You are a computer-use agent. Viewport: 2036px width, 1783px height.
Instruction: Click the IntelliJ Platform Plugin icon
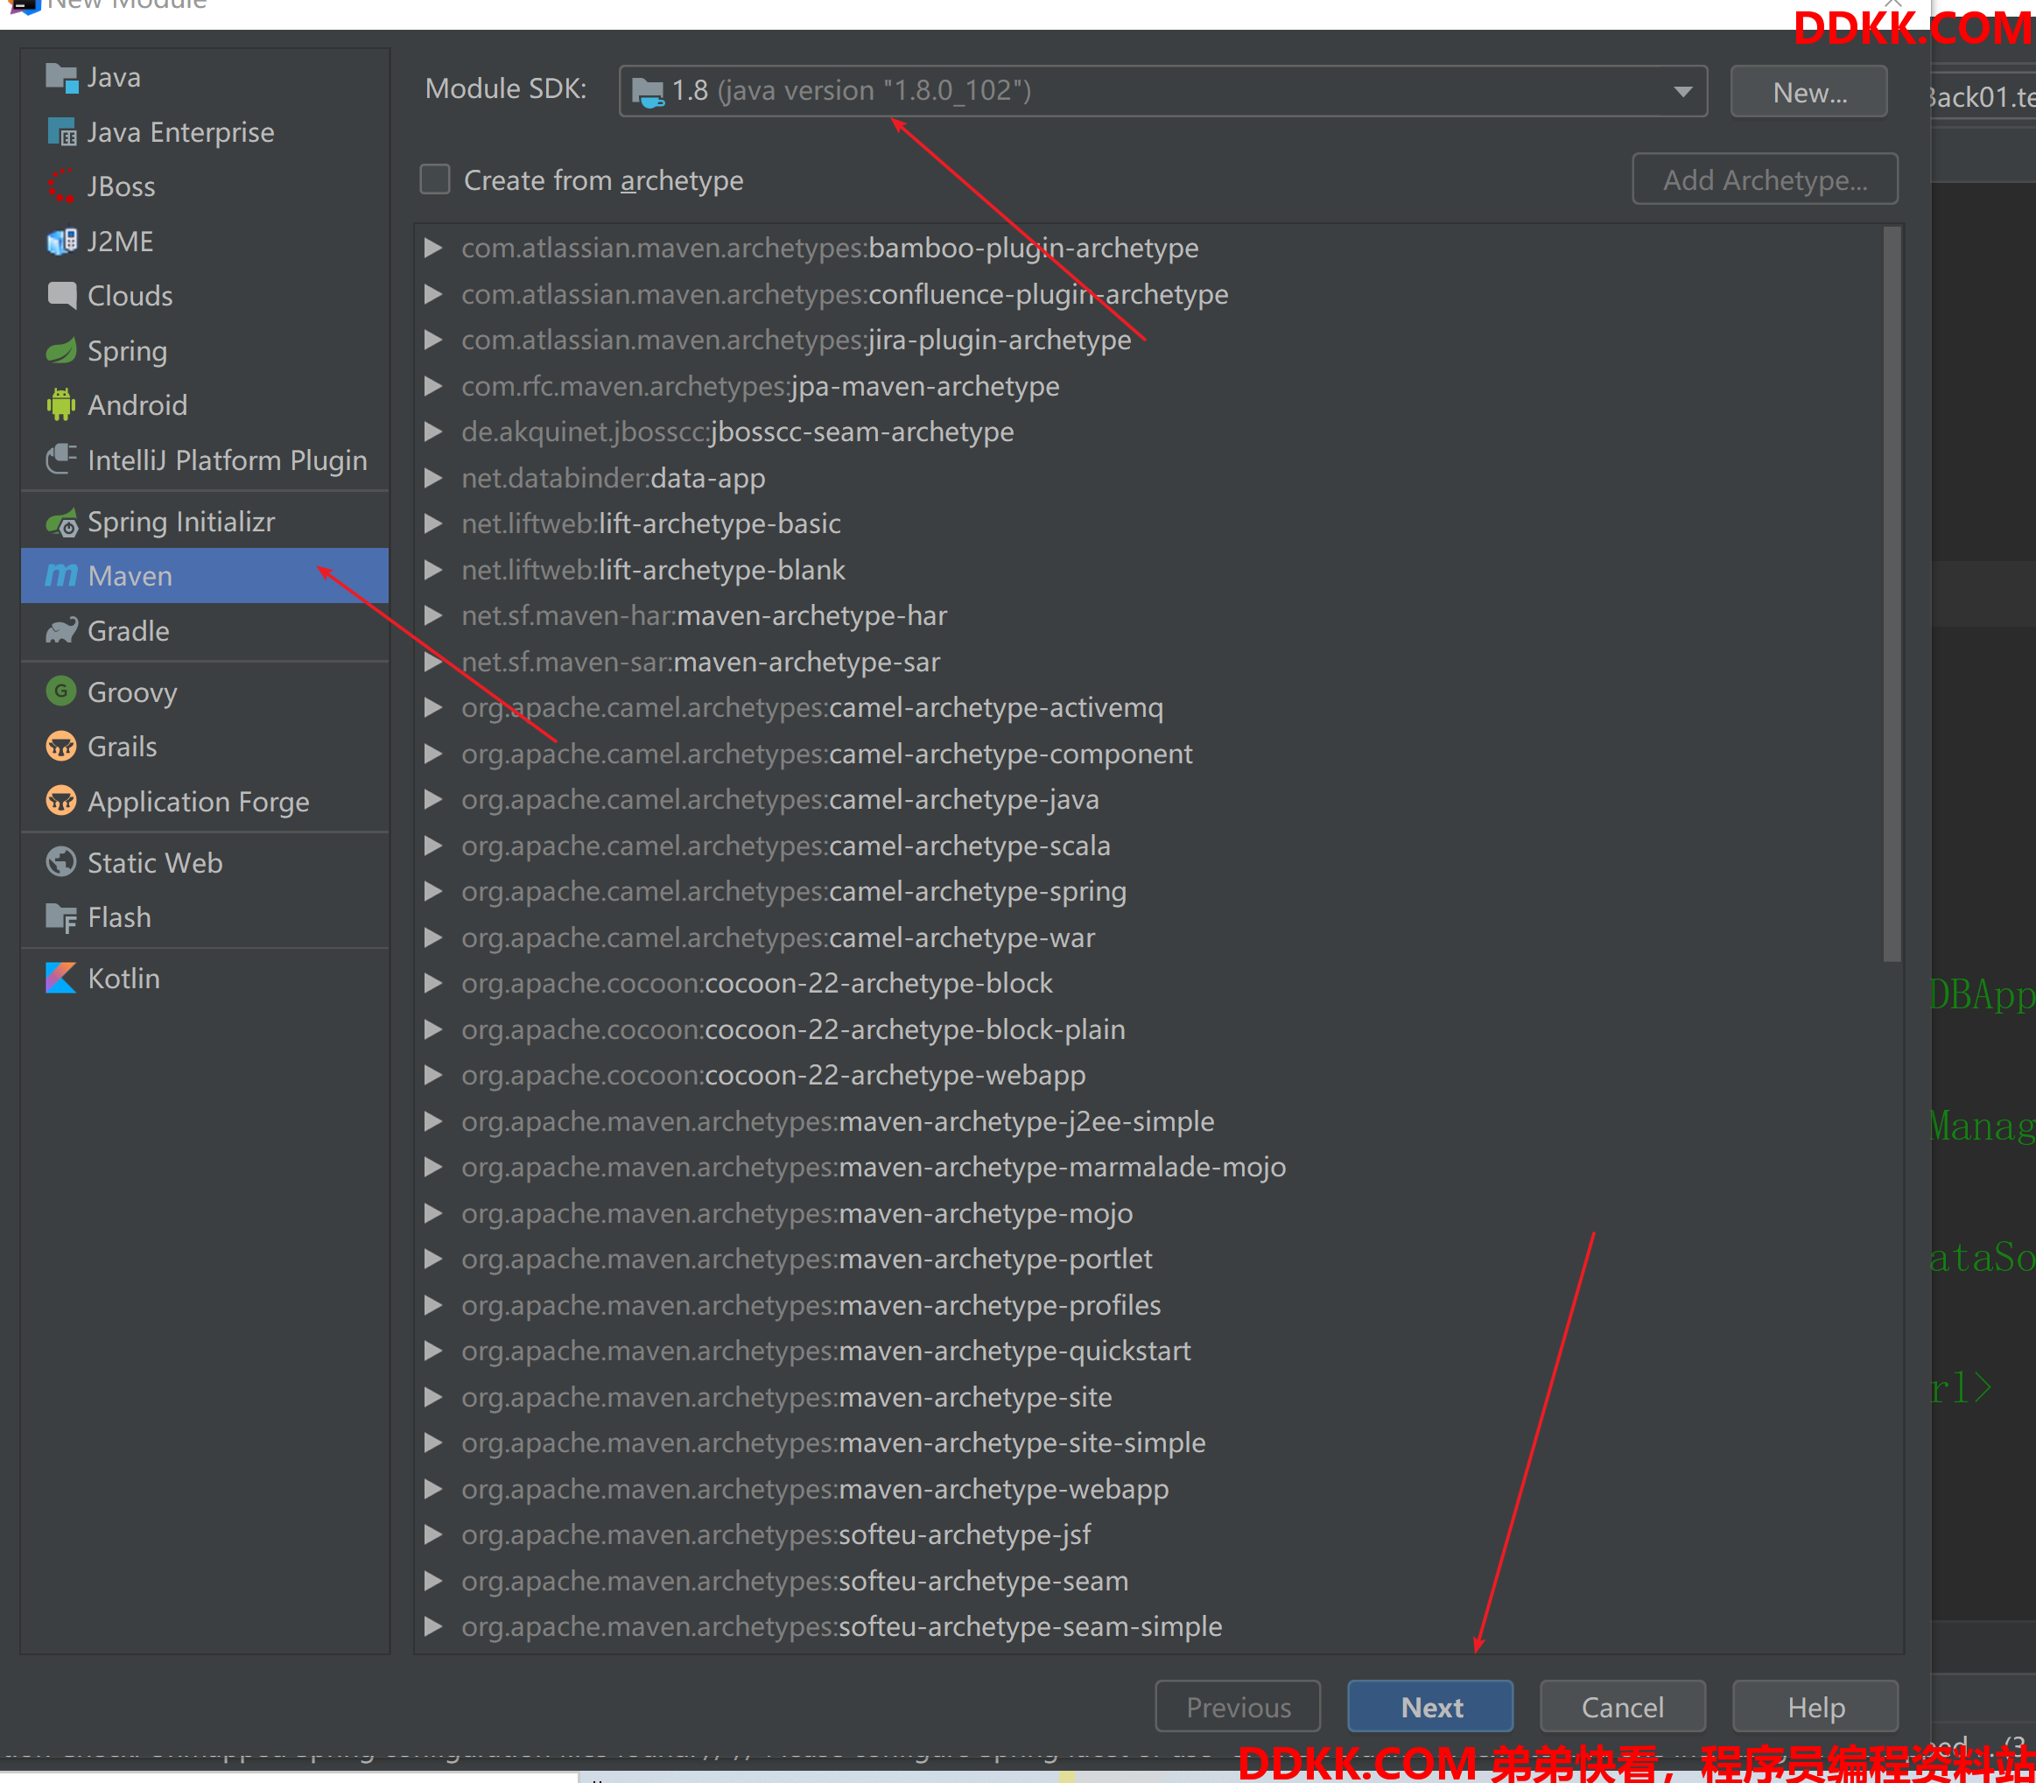point(61,460)
